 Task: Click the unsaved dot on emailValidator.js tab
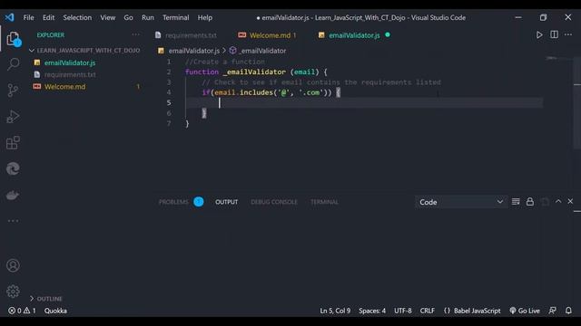(x=388, y=34)
